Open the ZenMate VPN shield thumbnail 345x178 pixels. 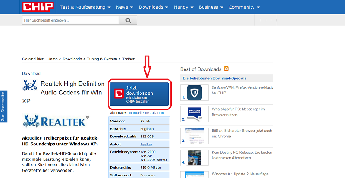(194, 93)
